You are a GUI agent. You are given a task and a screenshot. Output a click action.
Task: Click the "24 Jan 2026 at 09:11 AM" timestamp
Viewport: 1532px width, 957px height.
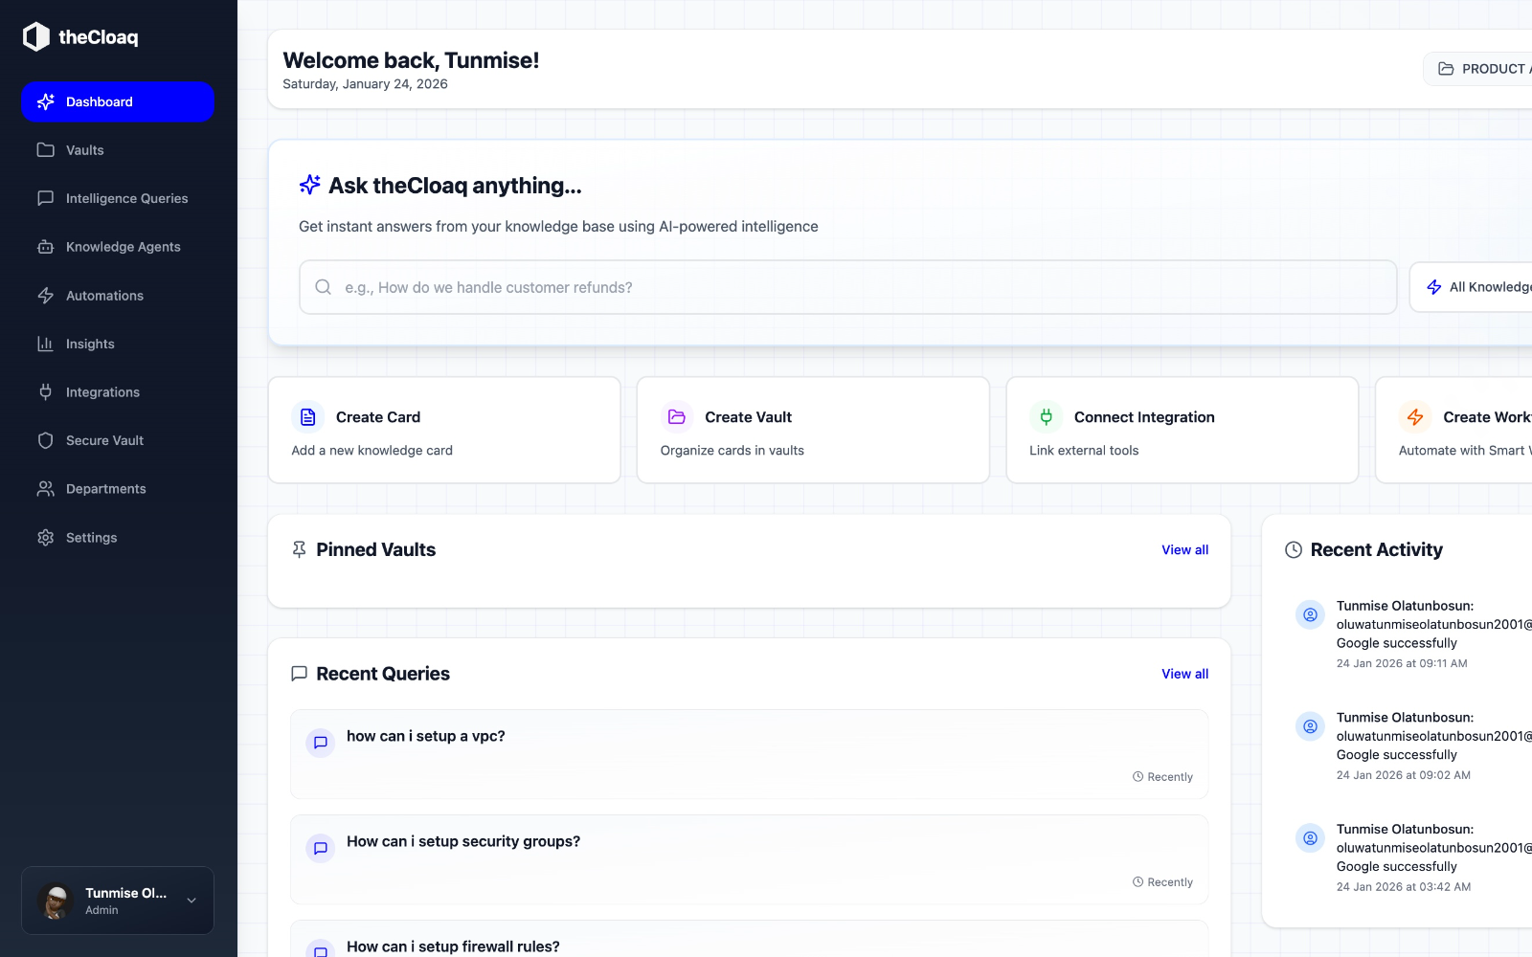tap(1402, 663)
